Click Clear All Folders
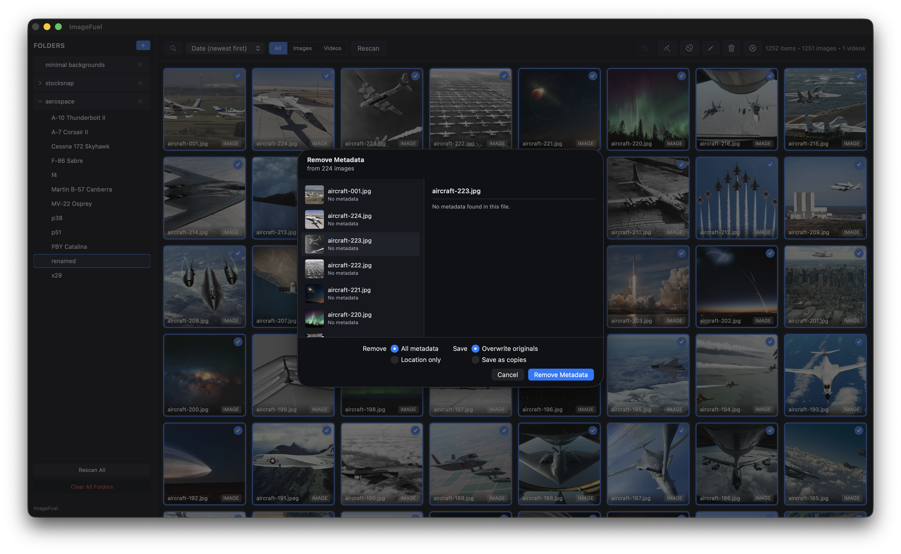 [92, 487]
